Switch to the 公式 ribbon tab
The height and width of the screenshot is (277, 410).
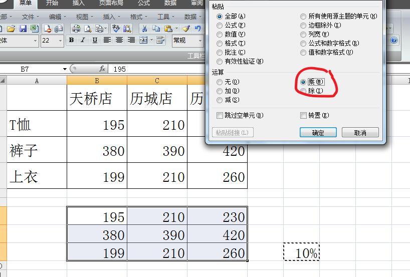coord(144,3)
